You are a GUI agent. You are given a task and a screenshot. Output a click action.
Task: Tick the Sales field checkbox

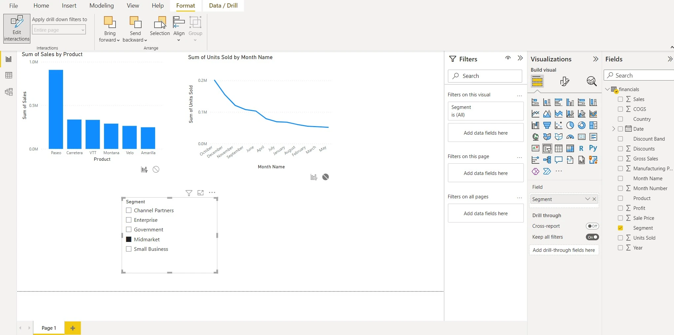(x=620, y=99)
